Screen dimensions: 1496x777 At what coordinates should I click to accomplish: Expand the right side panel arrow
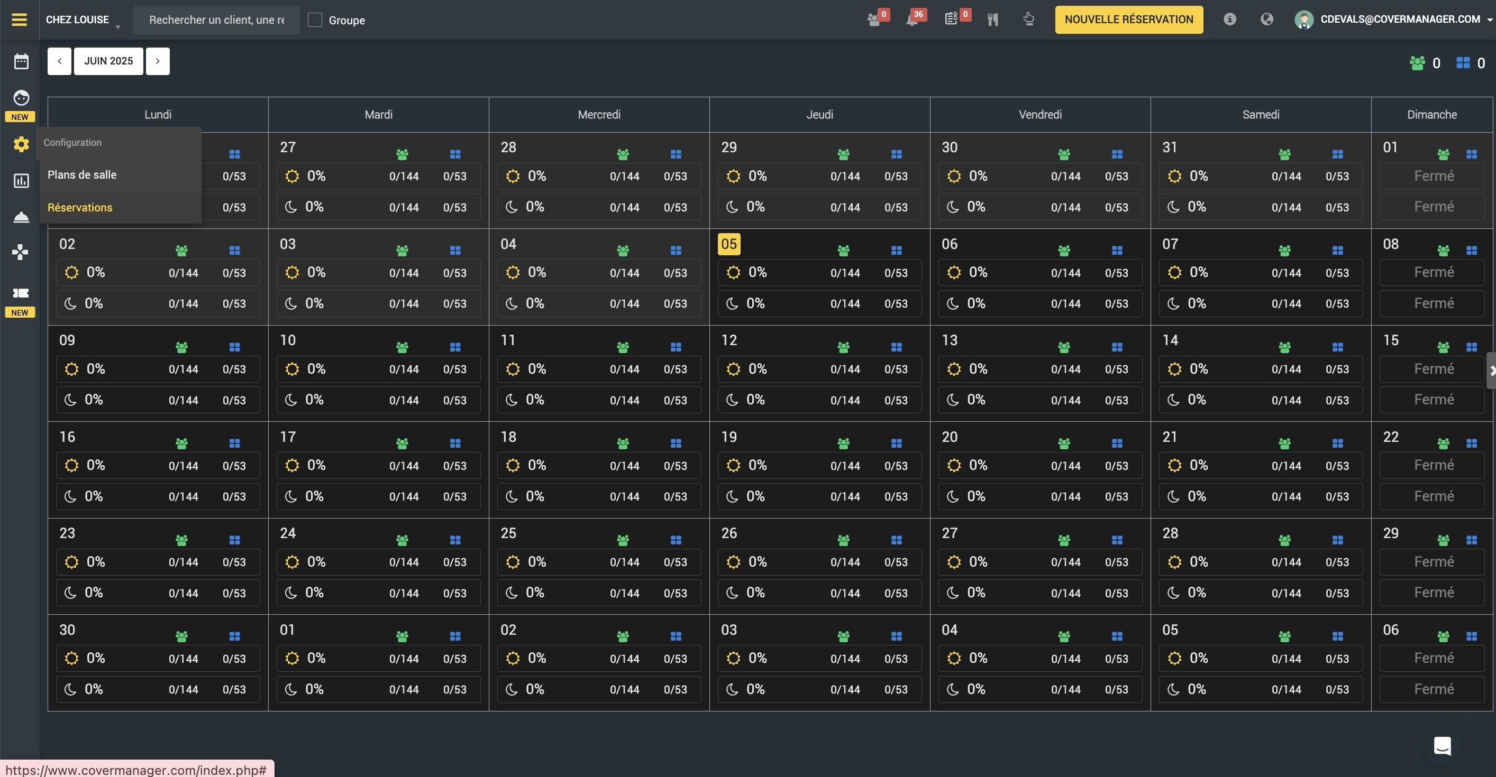[x=1491, y=370]
